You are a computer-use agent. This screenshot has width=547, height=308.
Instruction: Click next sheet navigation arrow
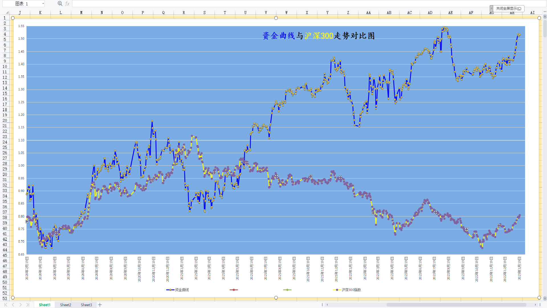coord(21,305)
